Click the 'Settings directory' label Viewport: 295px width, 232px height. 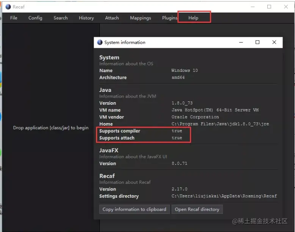[x=119, y=196]
